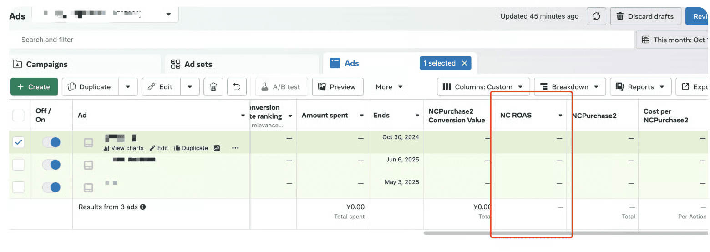The width and height of the screenshot is (710, 252).
Task: Click View charts link in first ad row
Action: point(123,148)
